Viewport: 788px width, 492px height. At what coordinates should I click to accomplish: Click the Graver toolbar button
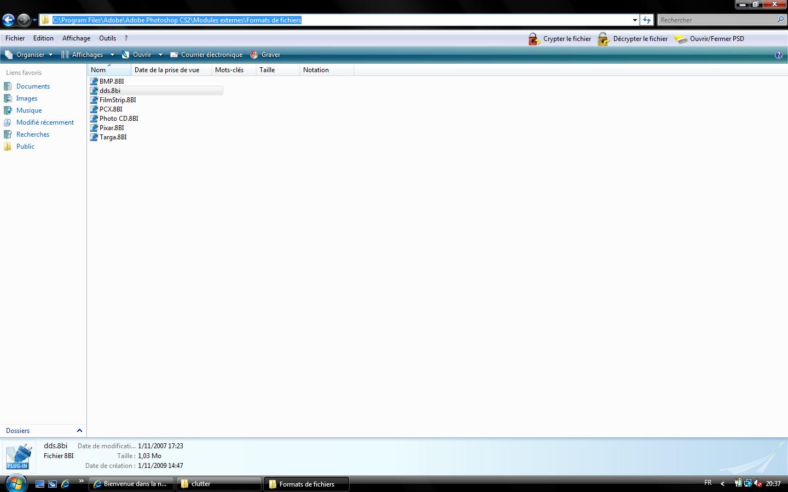pos(265,55)
